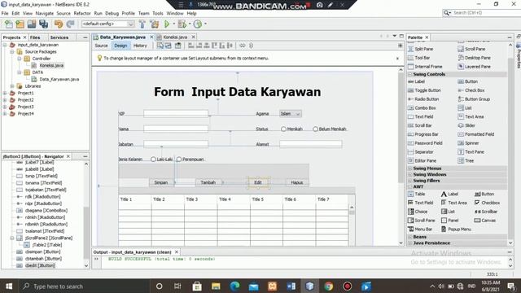Click the Alamat text field in the form

(x=311, y=144)
